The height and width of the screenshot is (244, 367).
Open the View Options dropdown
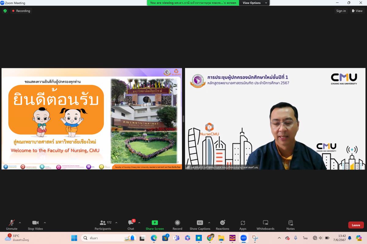pos(255,3)
